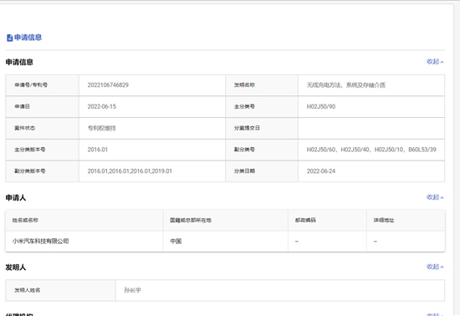Click case status 专利权维持
This screenshot has width=460, height=316.
101,128
